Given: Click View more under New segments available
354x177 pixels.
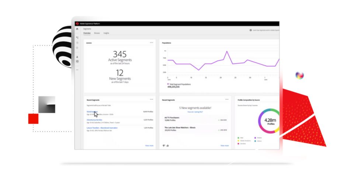Looking at the screenshot, I should pos(225,146).
